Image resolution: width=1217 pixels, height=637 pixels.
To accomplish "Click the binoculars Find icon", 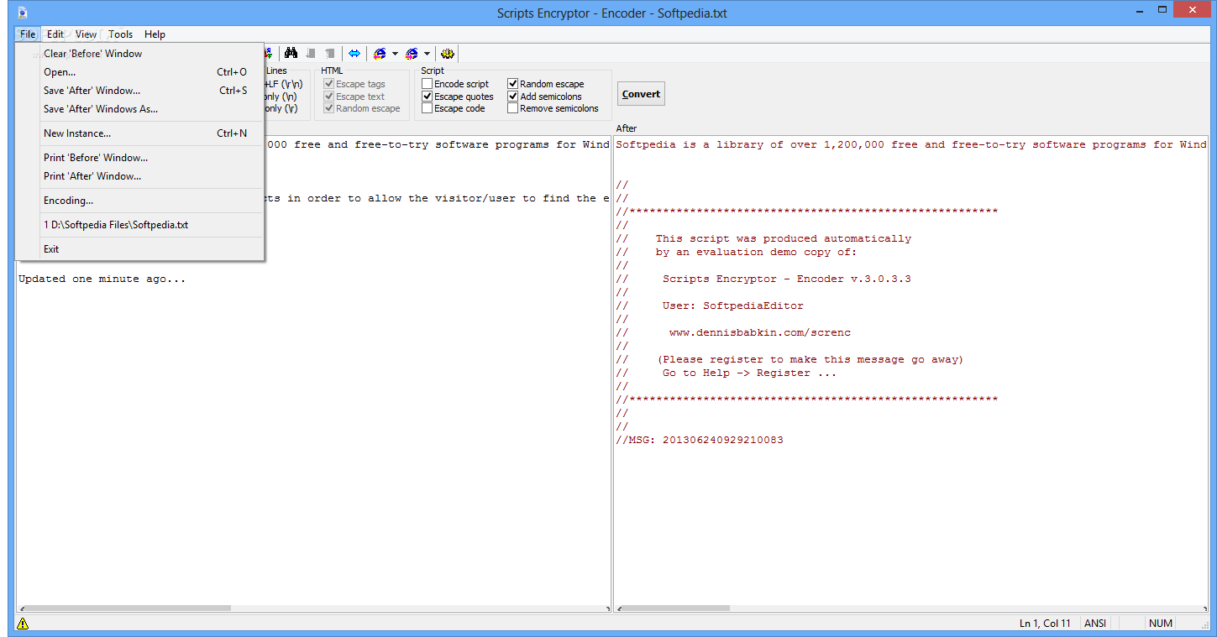I will tap(291, 53).
